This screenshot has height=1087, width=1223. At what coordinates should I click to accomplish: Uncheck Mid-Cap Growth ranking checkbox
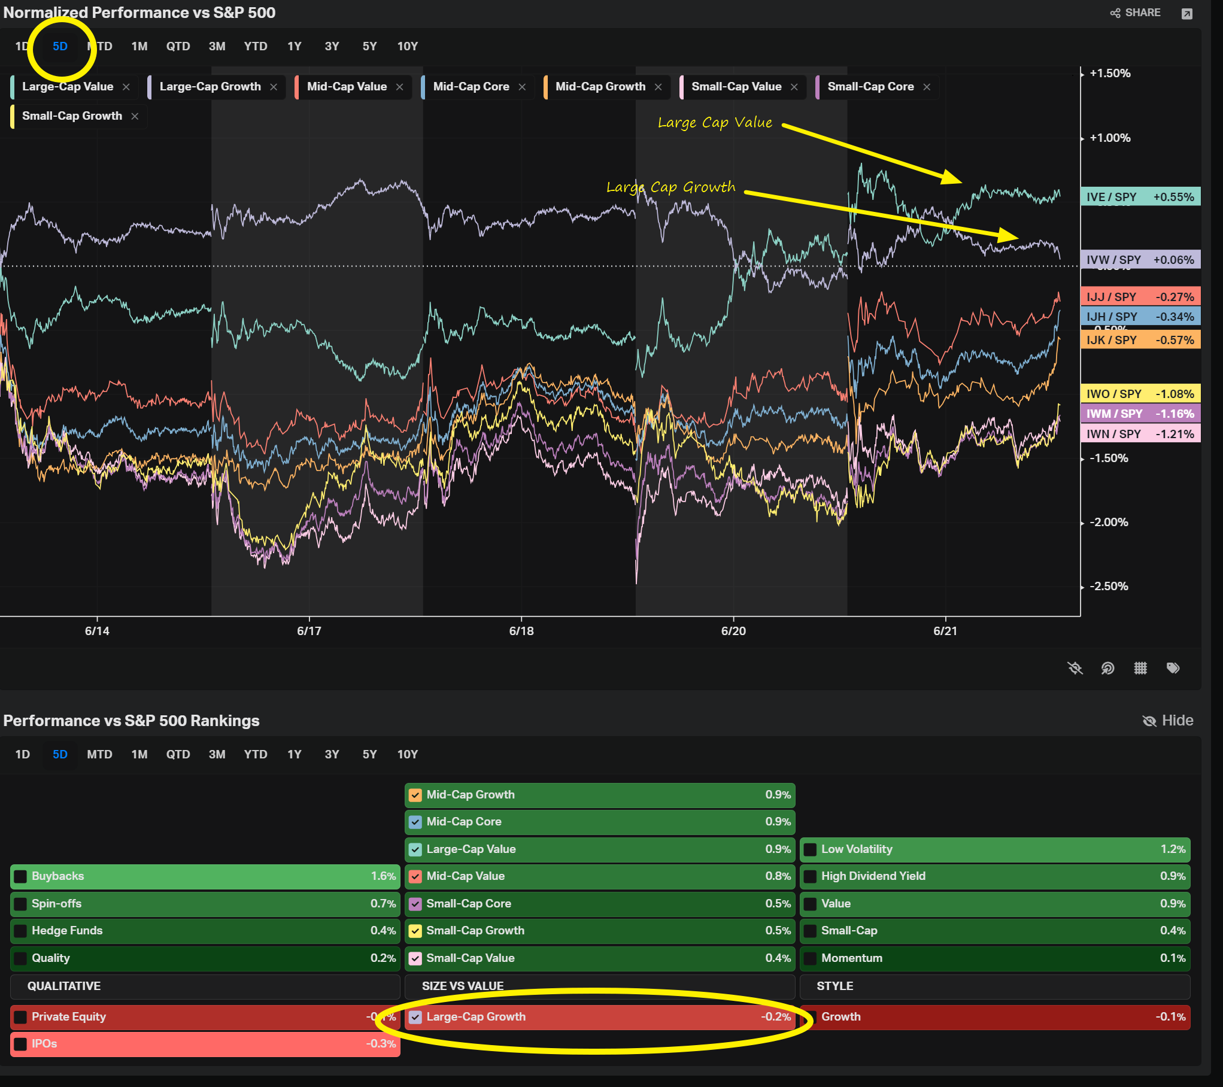pos(415,795)
